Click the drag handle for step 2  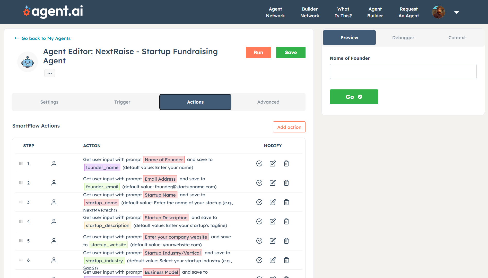coord(21,183)
